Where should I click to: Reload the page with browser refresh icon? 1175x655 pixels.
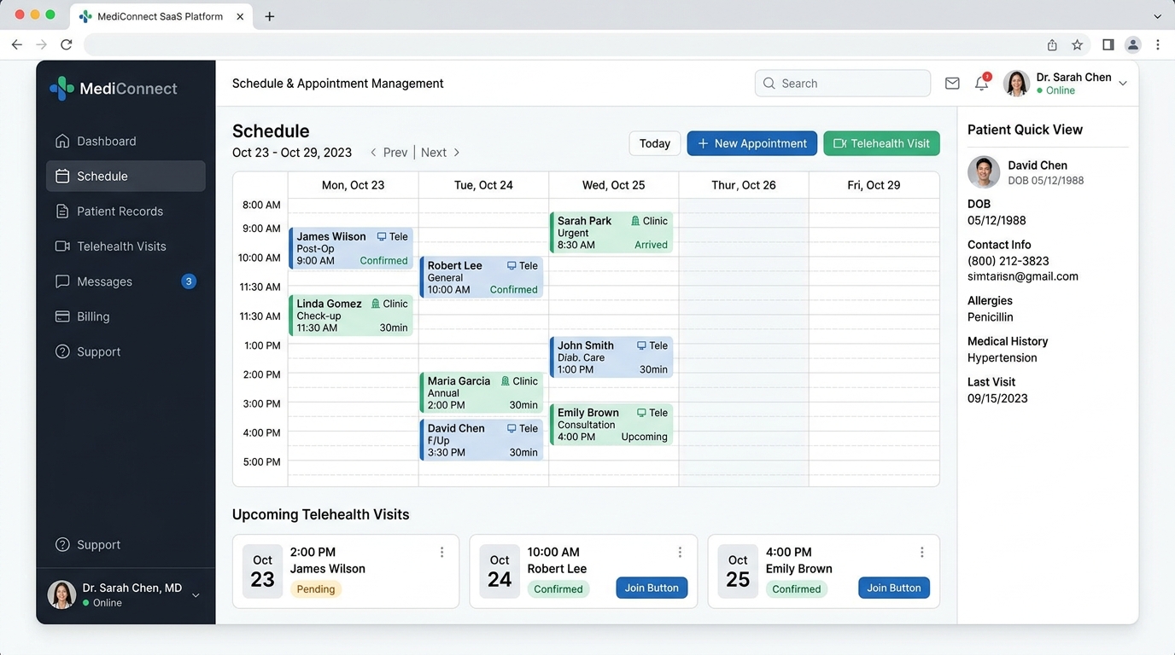pyautogui.click(x=67, y=44)
